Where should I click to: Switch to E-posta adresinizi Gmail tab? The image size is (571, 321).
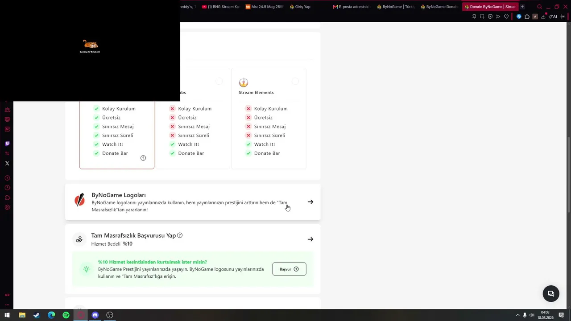coord(352,7)
